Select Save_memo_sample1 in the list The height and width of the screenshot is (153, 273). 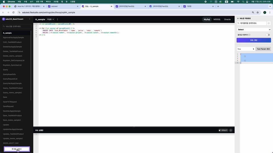point(12,120)
